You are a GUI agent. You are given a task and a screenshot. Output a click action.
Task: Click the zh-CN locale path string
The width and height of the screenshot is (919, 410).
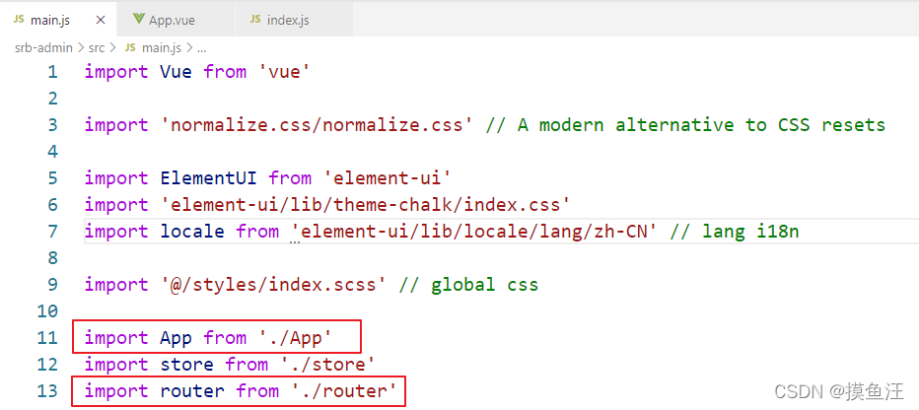click(x=473, y=232)
